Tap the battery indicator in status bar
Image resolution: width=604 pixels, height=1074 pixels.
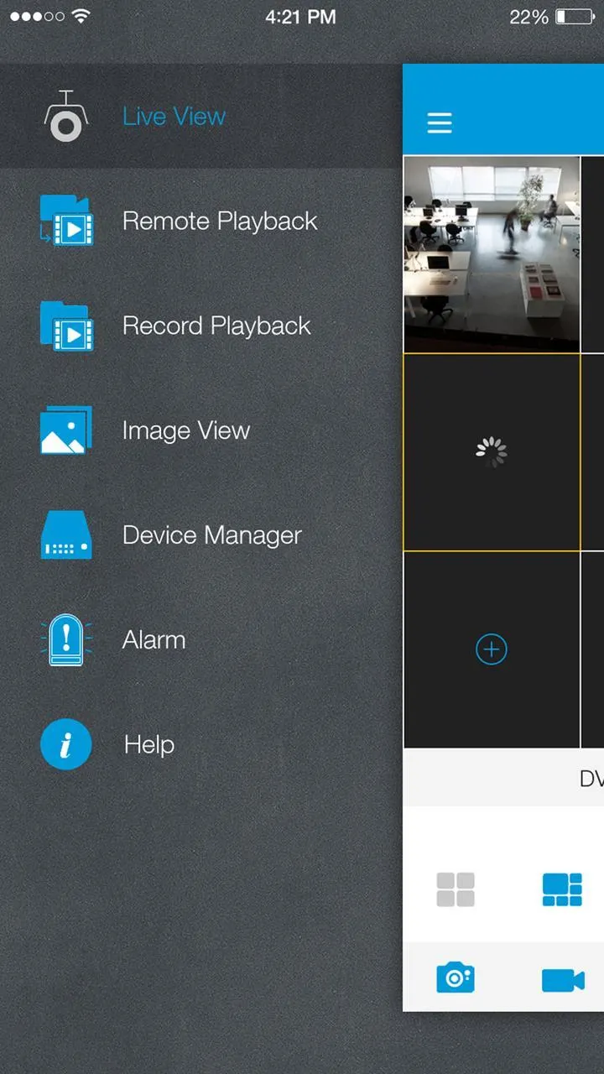[575, 17]
